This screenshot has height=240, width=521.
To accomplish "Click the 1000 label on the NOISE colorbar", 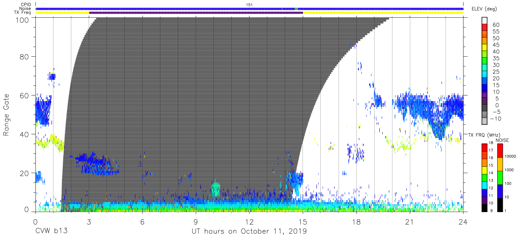I will click(510, 170).
